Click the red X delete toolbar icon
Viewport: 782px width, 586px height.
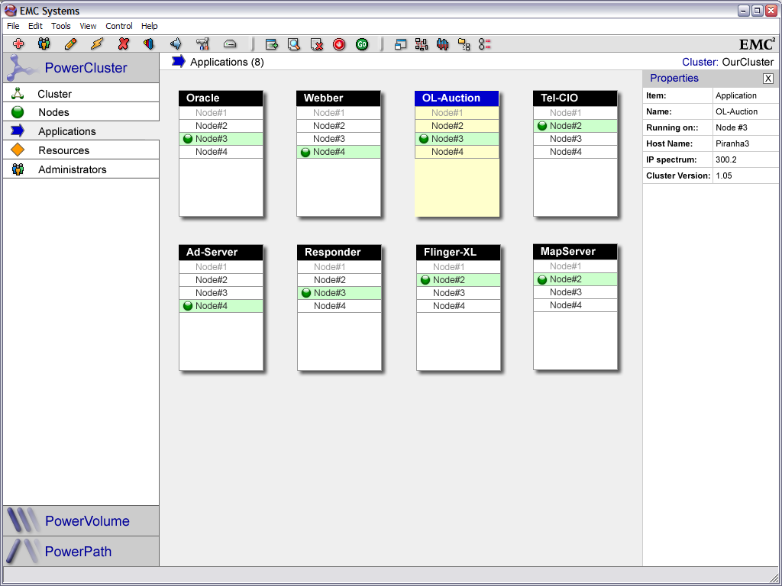pyautogui.click(x=124, y=44)
